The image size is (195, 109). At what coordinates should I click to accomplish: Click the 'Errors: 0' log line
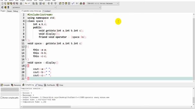pos(26,93)
